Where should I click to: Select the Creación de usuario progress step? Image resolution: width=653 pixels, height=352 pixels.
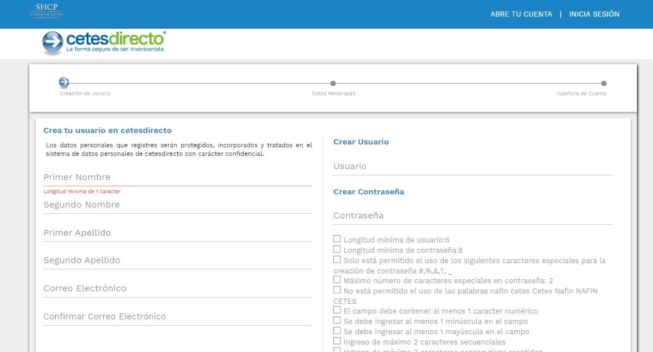63,83
